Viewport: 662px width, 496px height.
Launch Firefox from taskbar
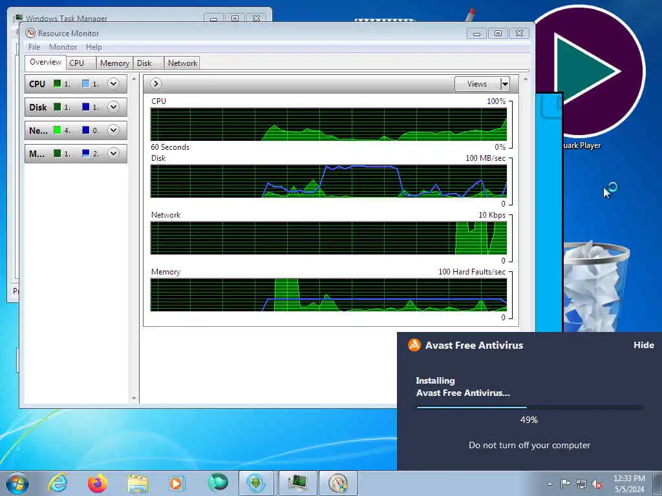pyautogui.click(x=98, y=483)
